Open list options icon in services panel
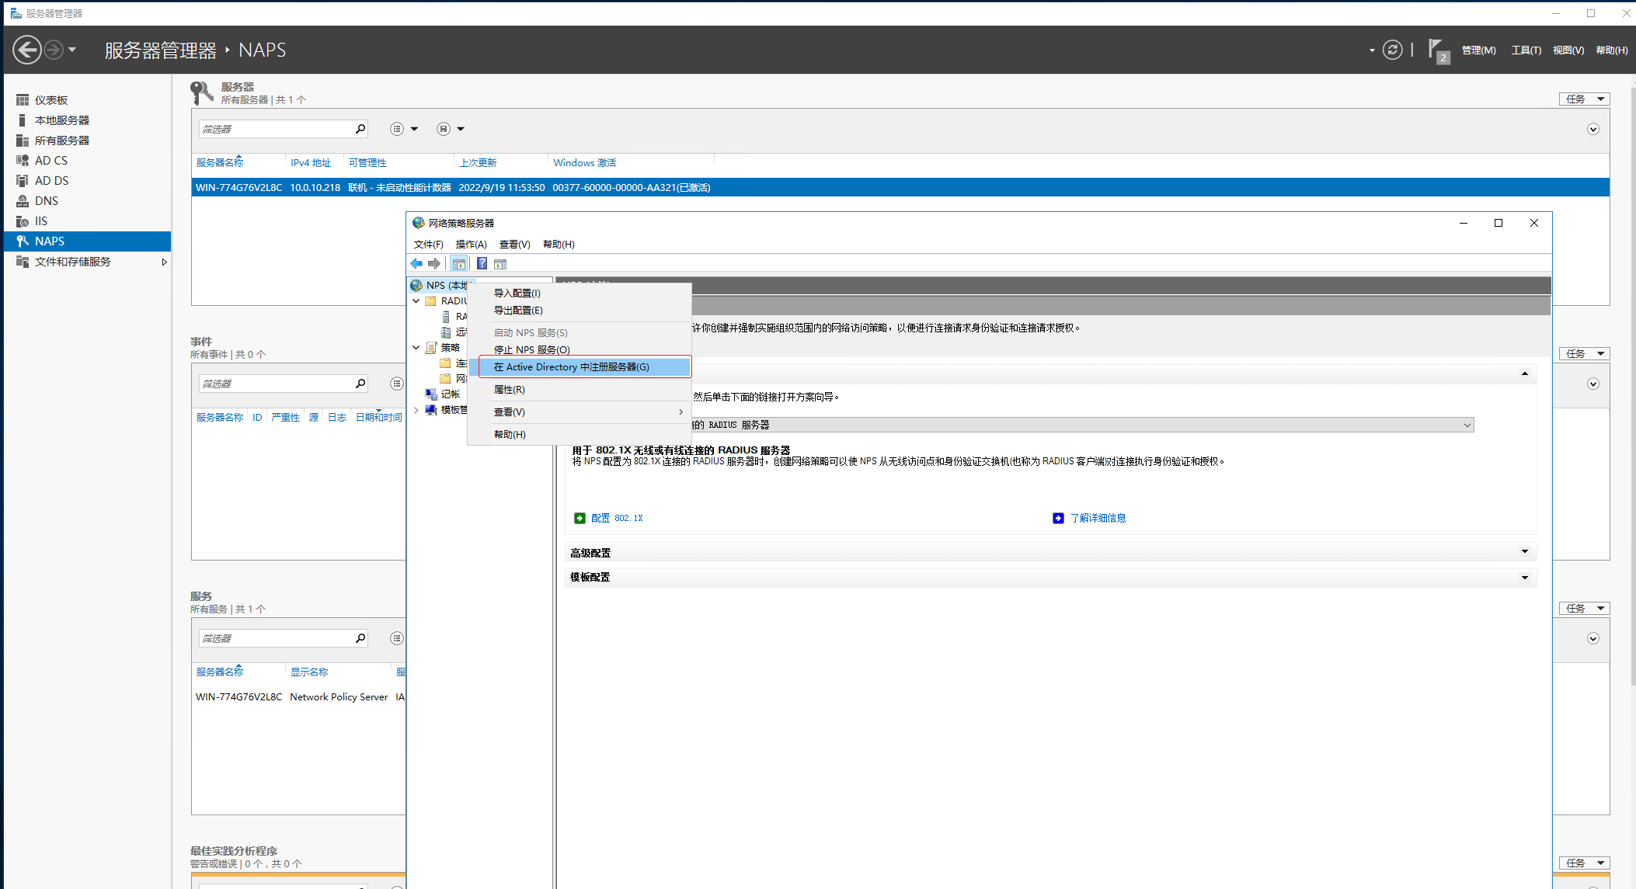The width and height of the screenshot is (1636, 889). click(397, 638)
